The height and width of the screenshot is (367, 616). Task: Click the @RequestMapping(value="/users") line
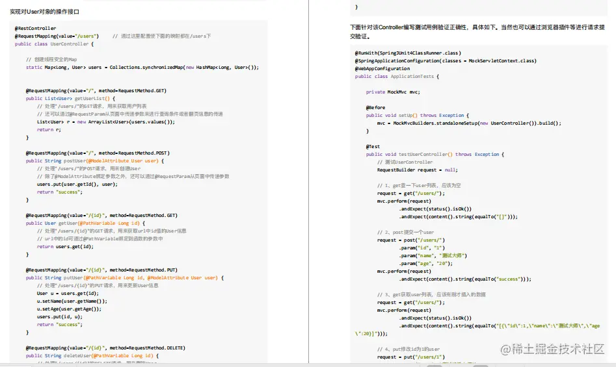tap(57, 36)
